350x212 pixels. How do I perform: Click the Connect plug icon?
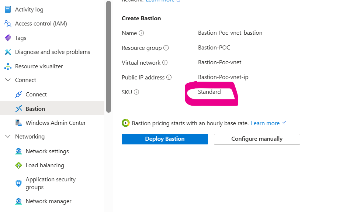tap(18, 95)
